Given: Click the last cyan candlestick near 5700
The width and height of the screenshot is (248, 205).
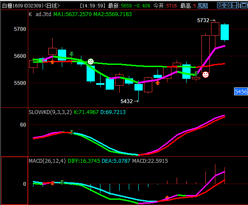Looking at the screenshot, I should tap(225, 32).
